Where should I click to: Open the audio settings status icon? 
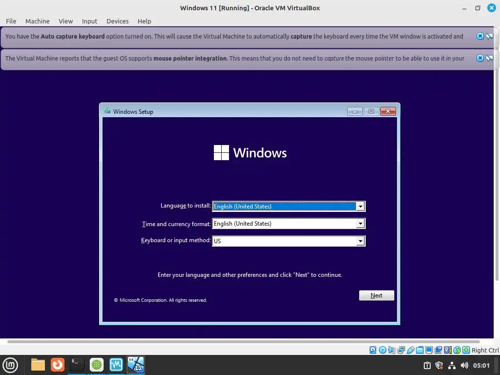tap(392, 350)
